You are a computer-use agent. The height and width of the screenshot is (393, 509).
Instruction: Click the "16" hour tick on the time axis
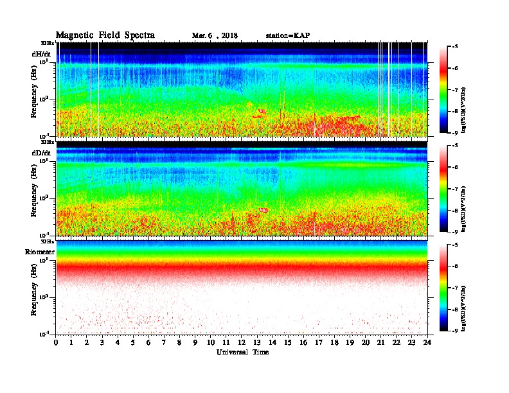(x=303, y=343)
